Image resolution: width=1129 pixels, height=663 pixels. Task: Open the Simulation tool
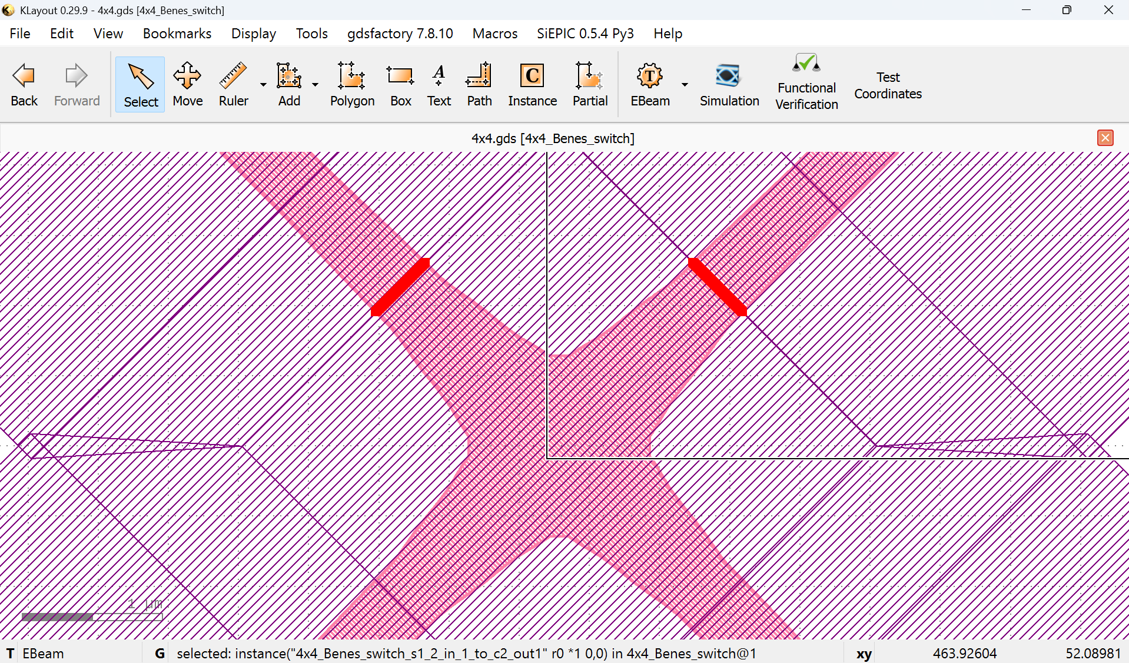click(x=729, y=85)
